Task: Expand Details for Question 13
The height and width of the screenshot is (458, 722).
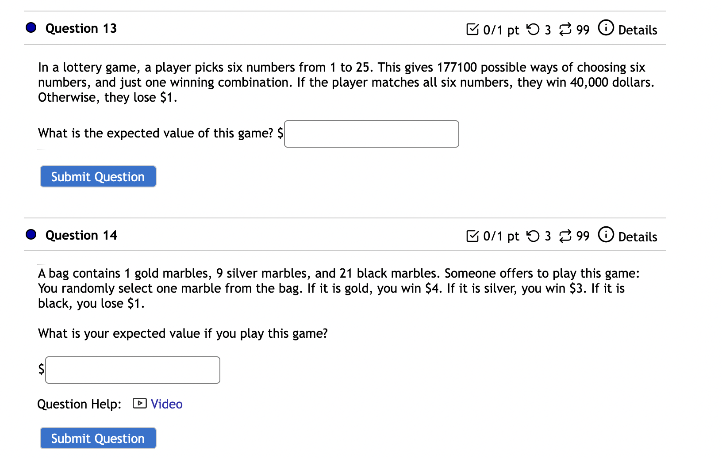Action: (x=639, y=31)
